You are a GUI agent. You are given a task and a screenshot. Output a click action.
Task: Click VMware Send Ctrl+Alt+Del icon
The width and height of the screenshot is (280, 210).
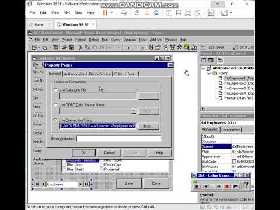click(x=124, y=13)
